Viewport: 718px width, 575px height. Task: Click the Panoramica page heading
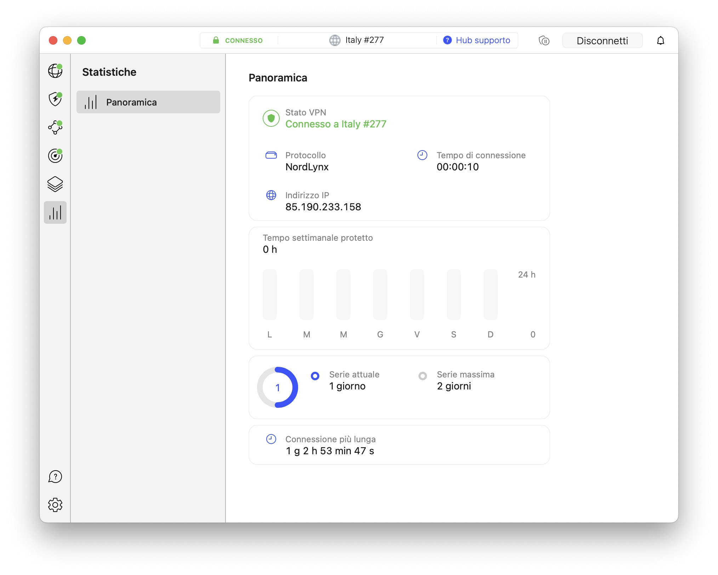[x=278, y=78]
